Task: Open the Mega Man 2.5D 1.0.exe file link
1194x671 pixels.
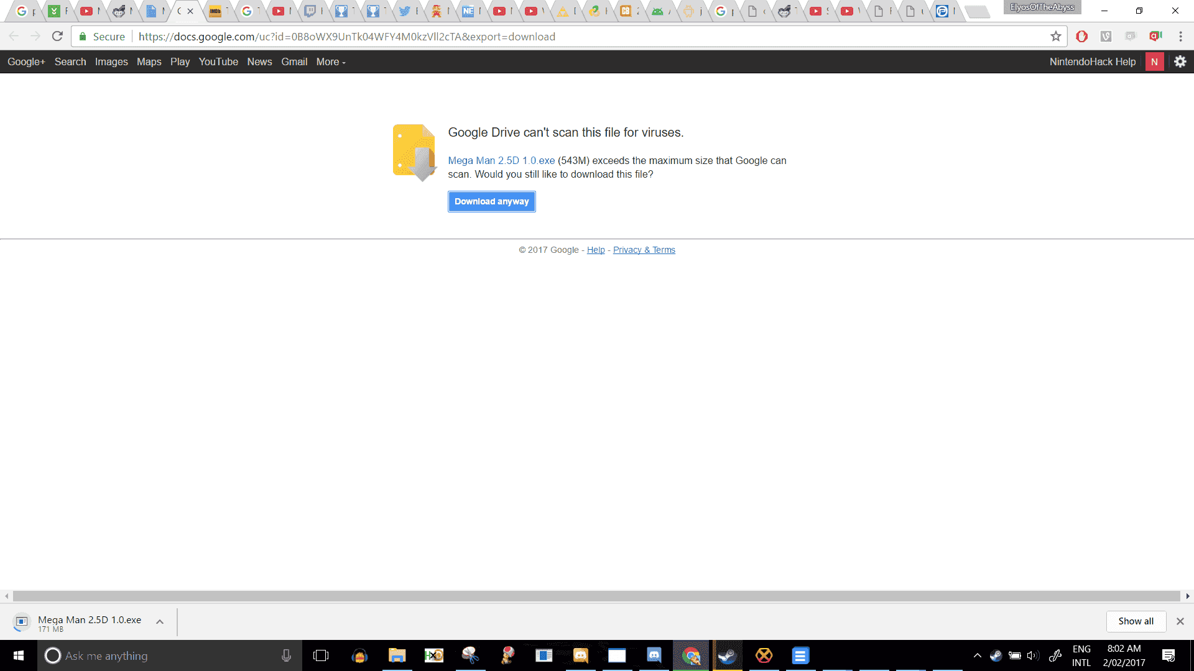Action: click(x=501, y=160)
